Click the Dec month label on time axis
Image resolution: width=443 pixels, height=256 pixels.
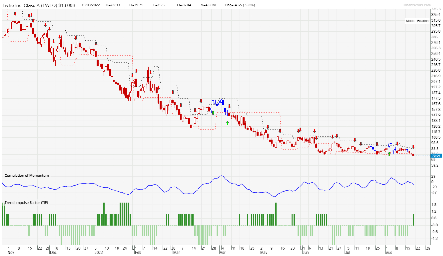(x=53, y=253)
